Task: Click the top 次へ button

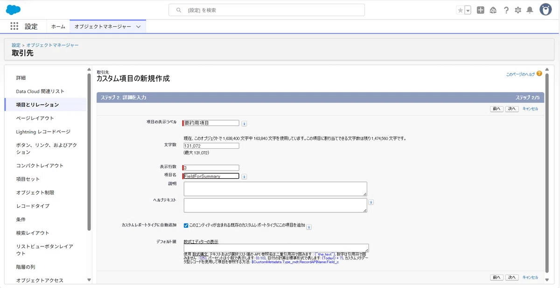Action: (x=512, y=109)
